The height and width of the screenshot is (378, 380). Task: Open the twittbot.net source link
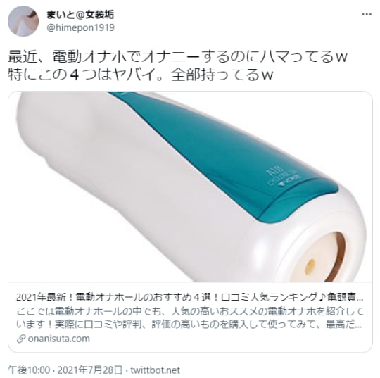(155, 370)
